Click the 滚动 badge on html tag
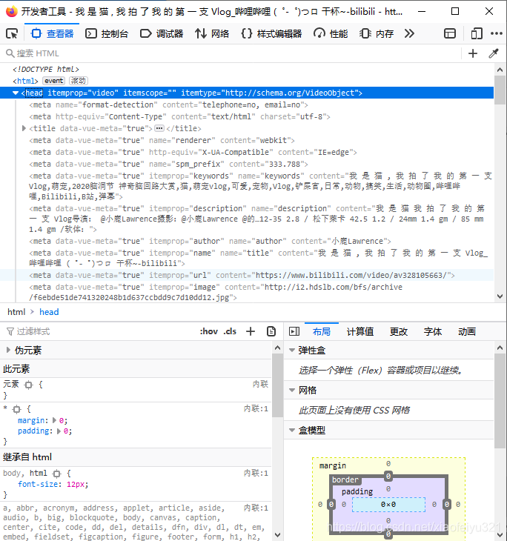Image resolution: width=507 pixels, height=541 pixels. click(79, 81)
